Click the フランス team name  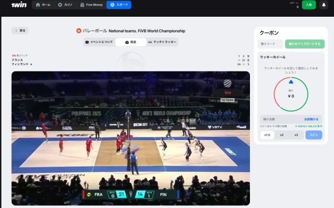point(17,60)
